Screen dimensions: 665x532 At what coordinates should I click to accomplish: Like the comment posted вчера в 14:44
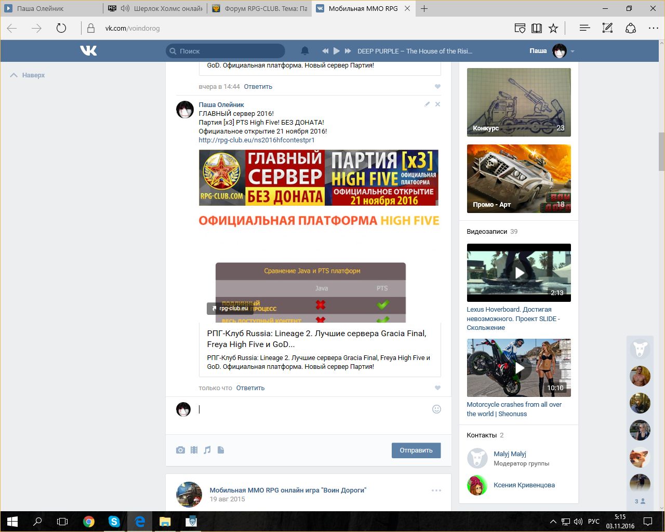tap(437, 87)
